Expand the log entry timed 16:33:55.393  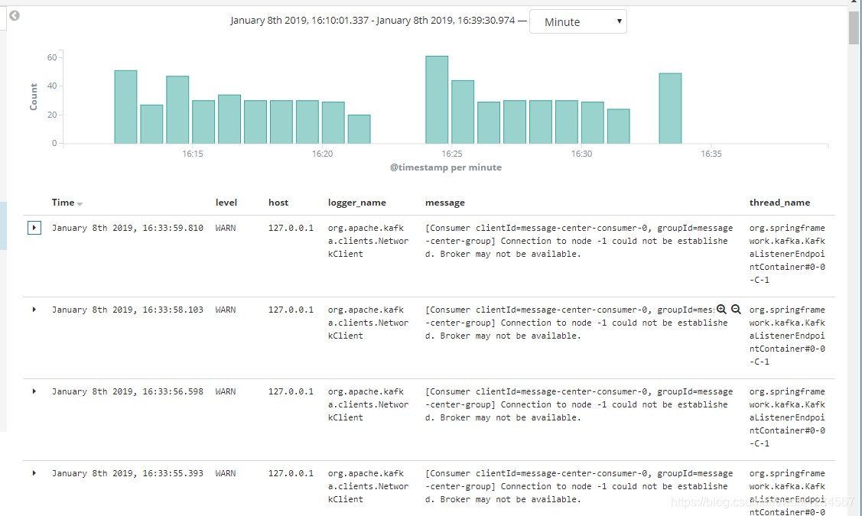coord(34,472)
